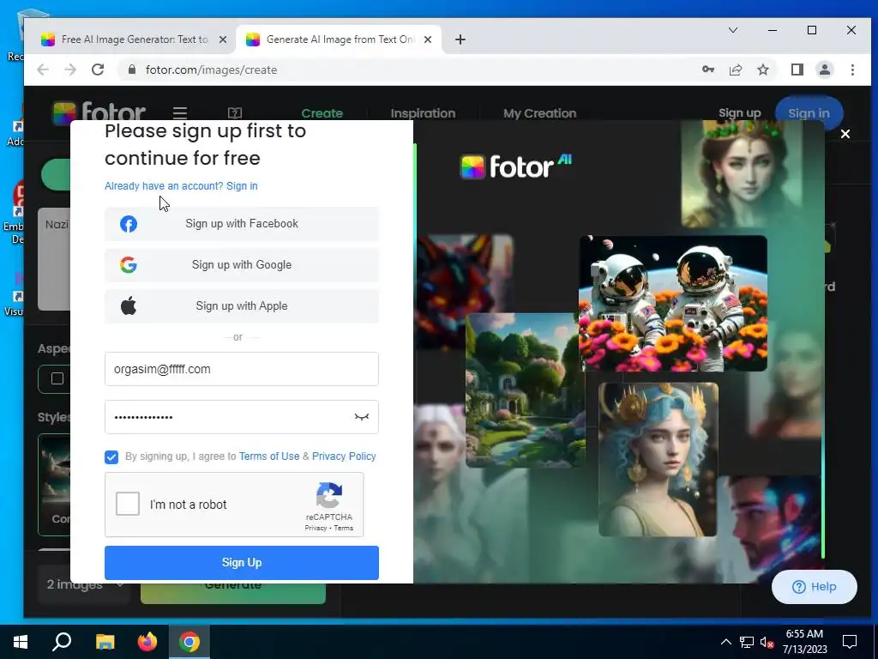Screen dimensions: 878x659
Task: Click the muted volume tray icon
Action: coord(767,642)
